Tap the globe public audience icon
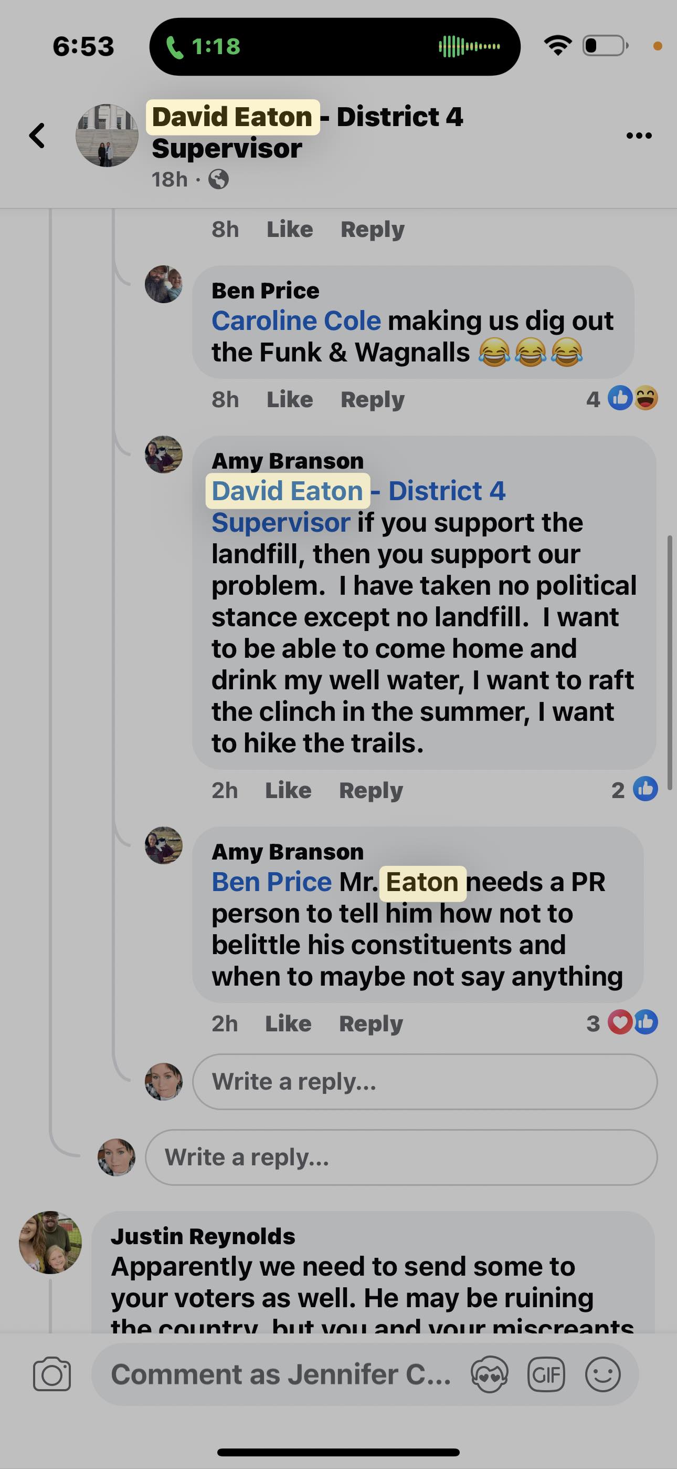Viewport: 677px width, 1469px height. tap(219, 180)
